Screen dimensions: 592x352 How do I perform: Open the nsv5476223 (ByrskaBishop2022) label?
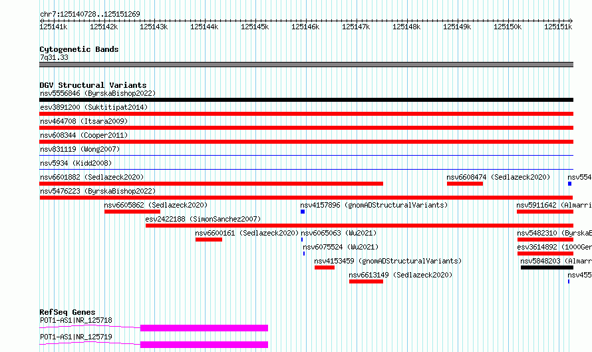pos(98,191)
